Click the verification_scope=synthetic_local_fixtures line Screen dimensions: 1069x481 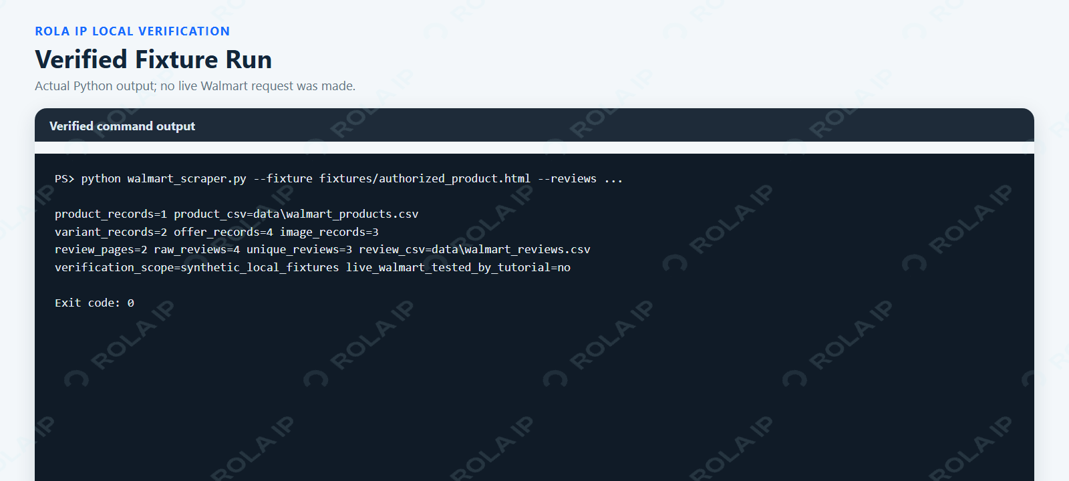[x=313, y=267]
